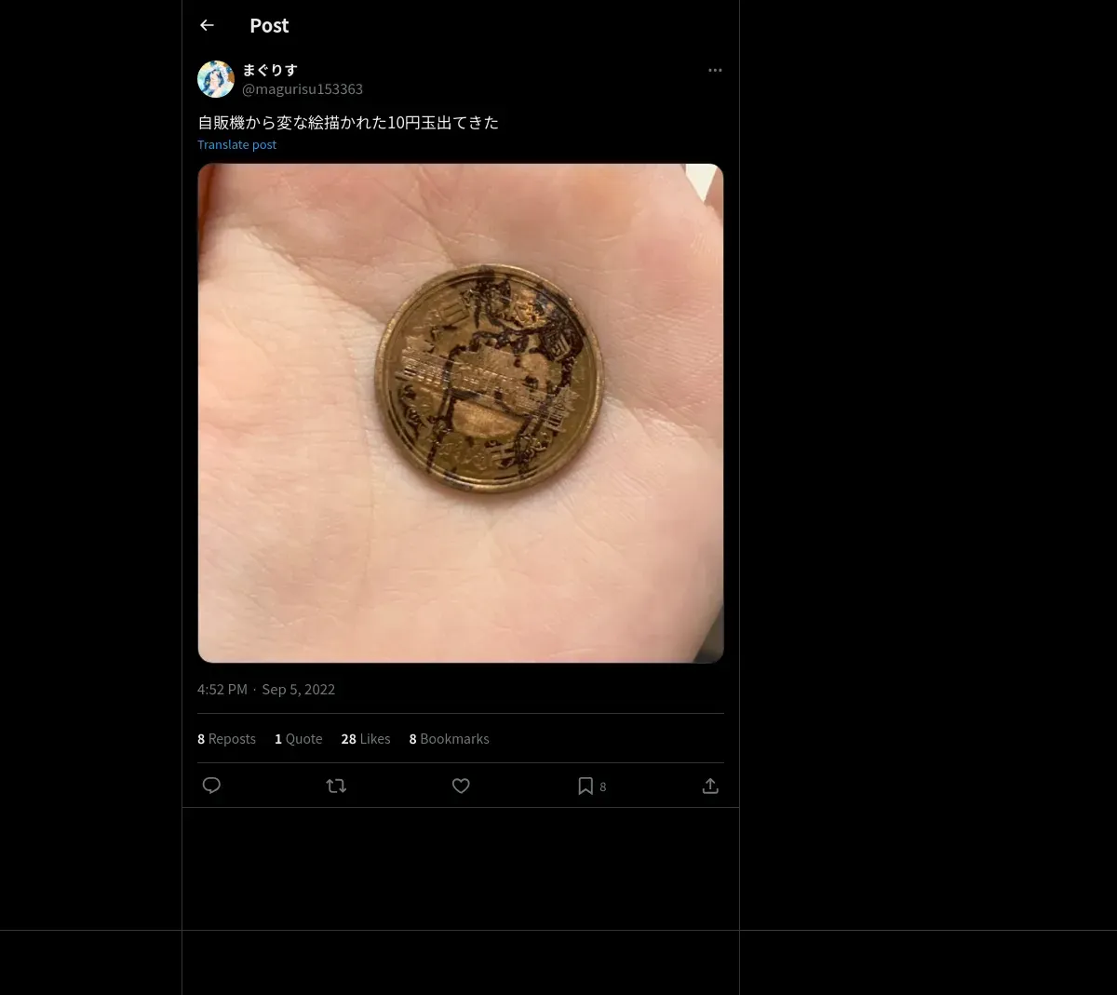Show the 28 Likes list
This screenshot has width=1117, height=995.
coord(366,738)
